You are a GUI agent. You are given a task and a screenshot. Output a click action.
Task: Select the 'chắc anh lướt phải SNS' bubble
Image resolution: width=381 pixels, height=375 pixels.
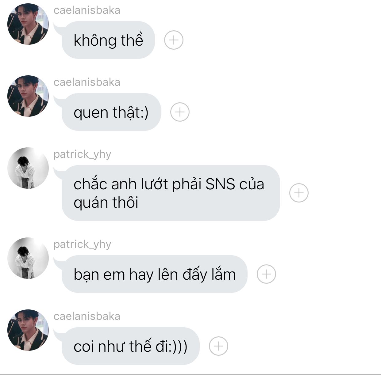pyautogui.click(x=171, y=193)
